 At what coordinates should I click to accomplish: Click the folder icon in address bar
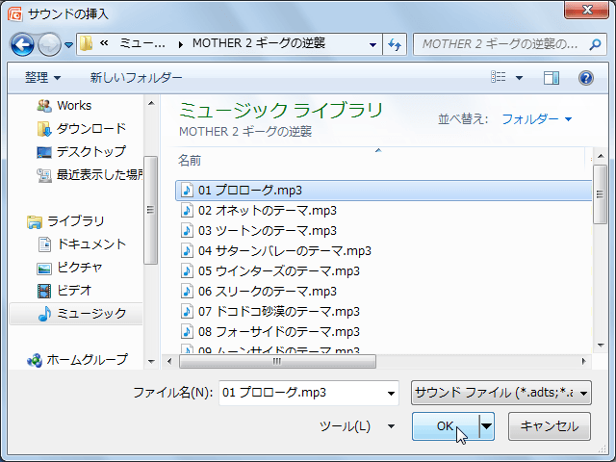(x=86, y=43)
